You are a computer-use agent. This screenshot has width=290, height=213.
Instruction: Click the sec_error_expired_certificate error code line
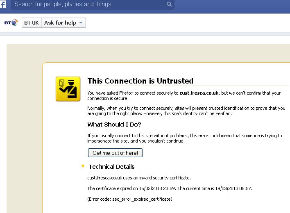point(130,199)
